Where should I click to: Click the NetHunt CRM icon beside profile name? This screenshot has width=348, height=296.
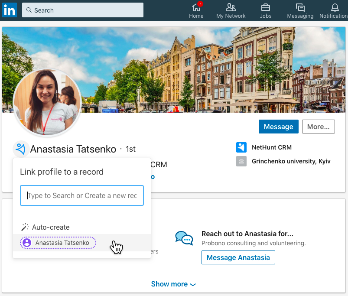(x=21, y=149)
